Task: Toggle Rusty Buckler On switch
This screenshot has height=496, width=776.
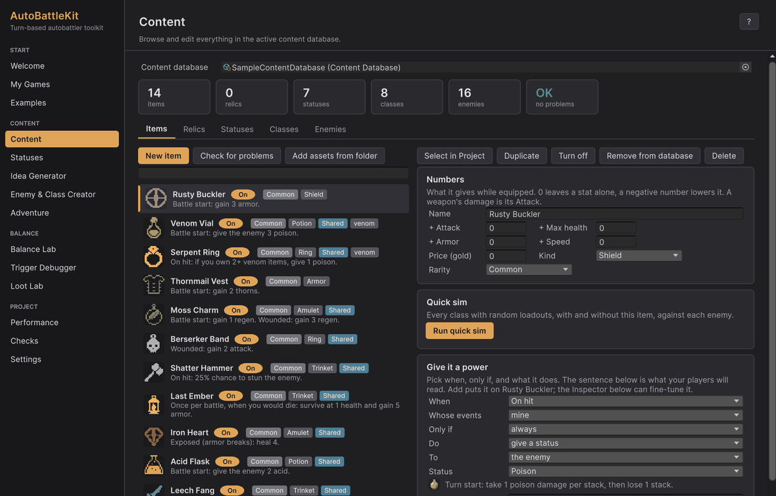Action: pos(243,195)
